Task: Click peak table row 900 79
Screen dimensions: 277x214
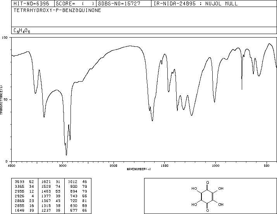Action: point(79,187)
